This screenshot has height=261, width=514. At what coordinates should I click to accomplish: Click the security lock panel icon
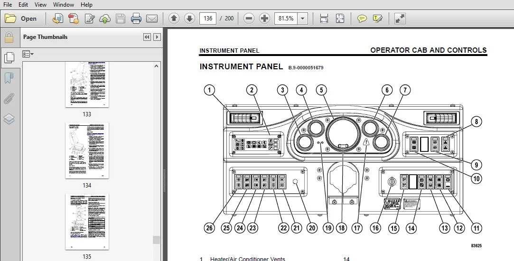pyautogui.click(x=9, y=37)
